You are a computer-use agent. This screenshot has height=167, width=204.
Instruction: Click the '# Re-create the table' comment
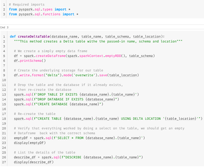click(35, 114)
